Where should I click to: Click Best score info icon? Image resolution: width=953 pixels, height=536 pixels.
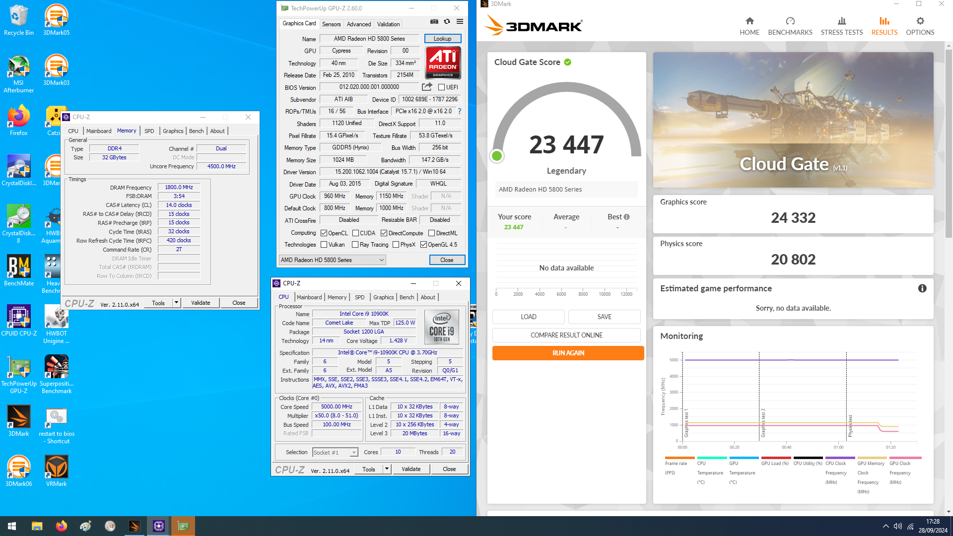coord(627,217)
